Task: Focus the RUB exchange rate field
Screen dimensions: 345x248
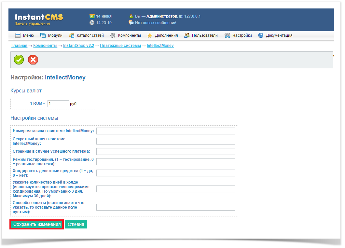Action: click(x=58, y=103)
